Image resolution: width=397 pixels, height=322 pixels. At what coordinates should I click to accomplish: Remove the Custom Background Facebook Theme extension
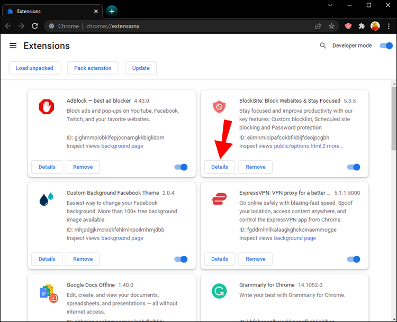(x=83, y=259)
